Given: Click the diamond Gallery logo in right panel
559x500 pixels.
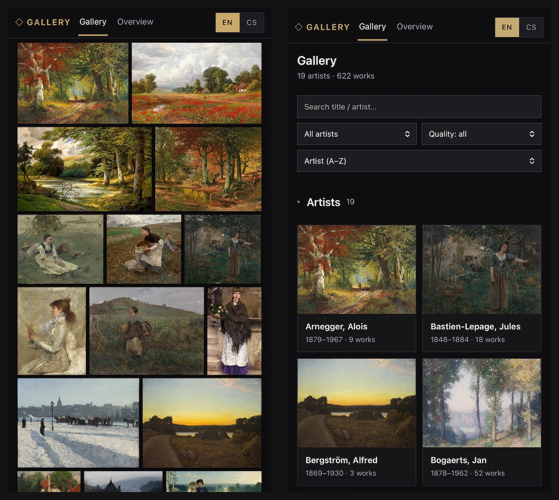Looking at the screenshot, I should point(322,27).
